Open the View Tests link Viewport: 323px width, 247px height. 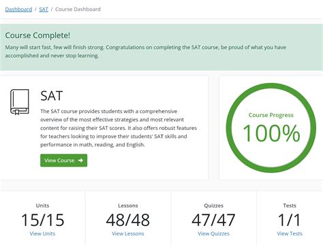290,233
